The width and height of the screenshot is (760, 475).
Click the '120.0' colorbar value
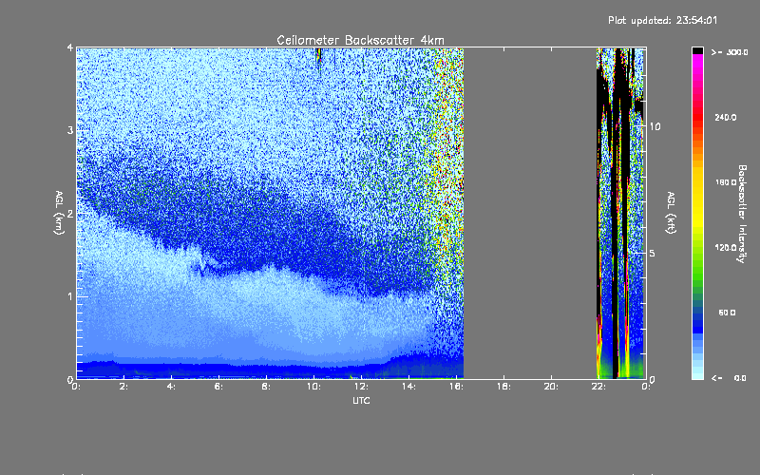(x=726, y=248)
